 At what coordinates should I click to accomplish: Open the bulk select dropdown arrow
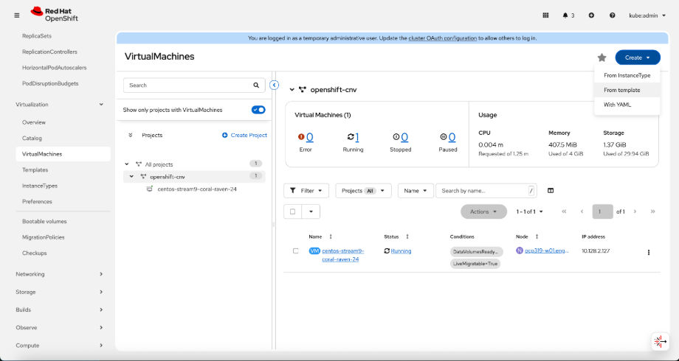(x=311, y=212)
